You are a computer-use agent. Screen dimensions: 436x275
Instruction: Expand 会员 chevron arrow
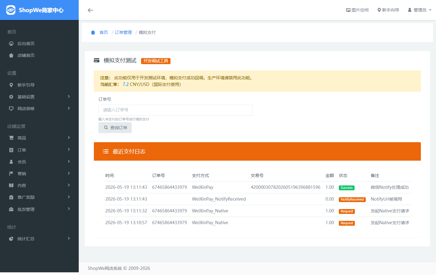(69, 162)
